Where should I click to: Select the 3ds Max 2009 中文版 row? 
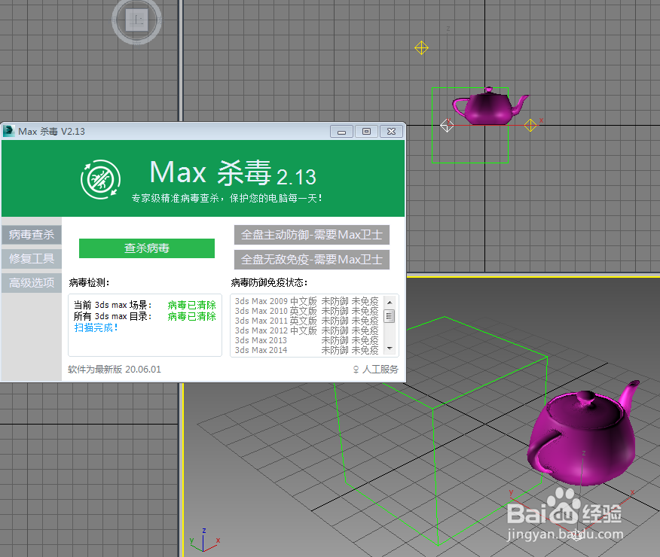[307, 301]
